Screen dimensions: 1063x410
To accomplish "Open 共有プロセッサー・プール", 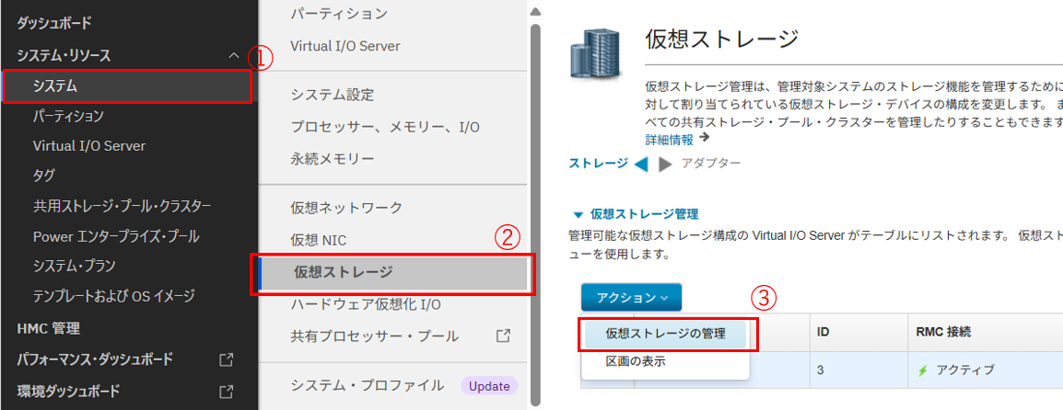I will pos(374,336).
